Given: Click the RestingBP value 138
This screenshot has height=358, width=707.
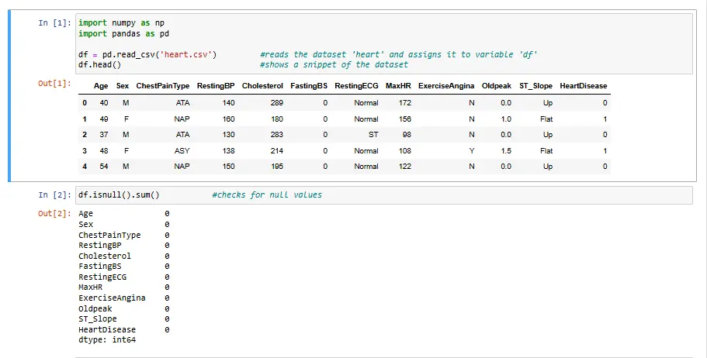Looking at the screenshot, I should click(x=229, y=151).
